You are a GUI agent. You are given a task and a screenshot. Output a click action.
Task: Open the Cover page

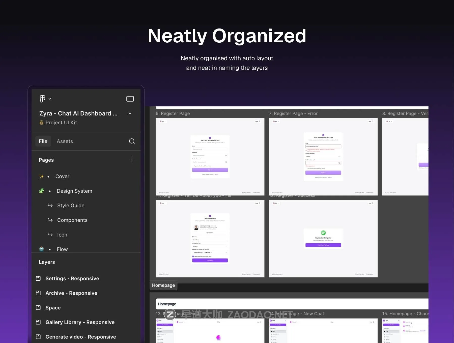coord(62,177)
